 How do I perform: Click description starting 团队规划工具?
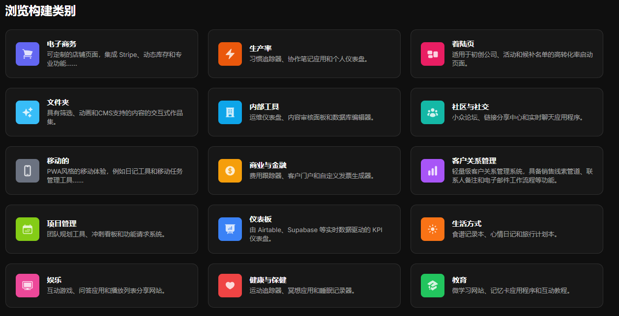pyautogui.click(x=106, y=235)
